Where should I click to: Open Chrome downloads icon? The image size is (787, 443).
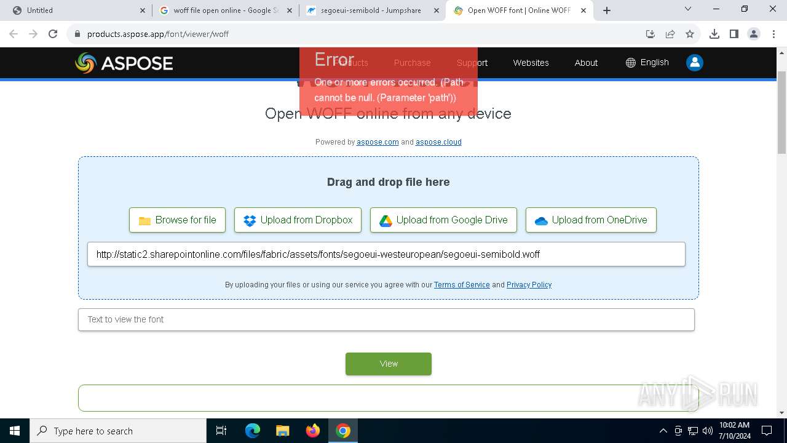pyautogui.click(x=714, y=34)
